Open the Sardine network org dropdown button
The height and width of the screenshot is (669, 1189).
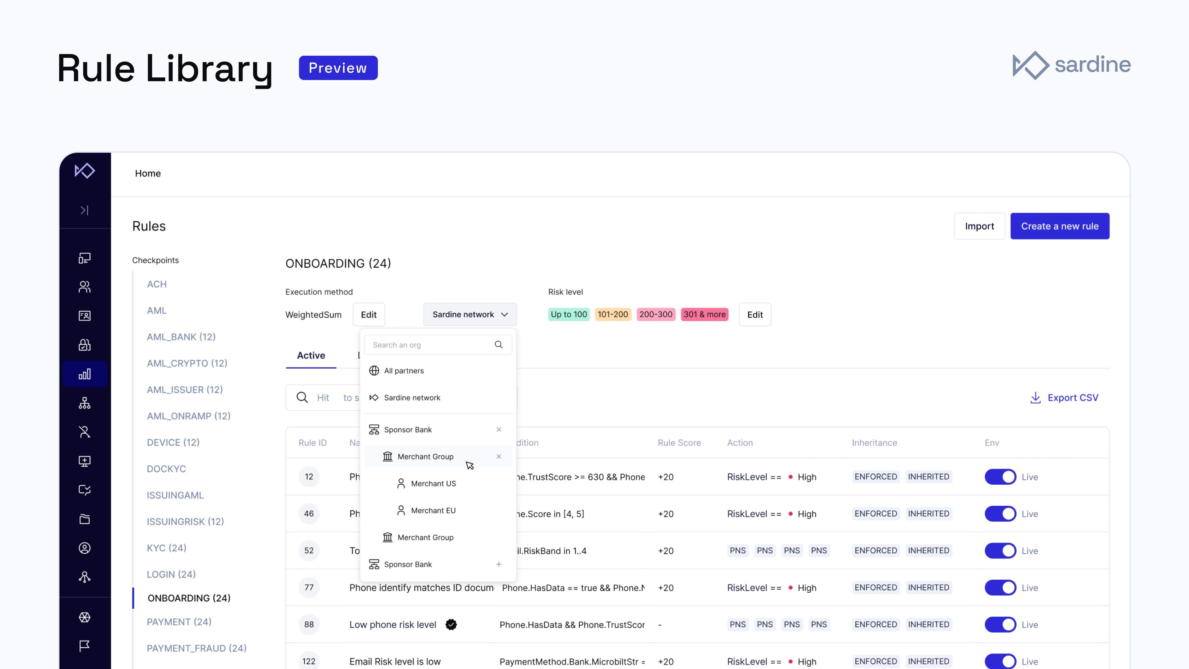click(470, 315)
